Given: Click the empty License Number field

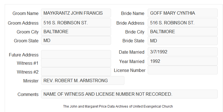Looking at the screenshot, I should click(x=183, y=70).
